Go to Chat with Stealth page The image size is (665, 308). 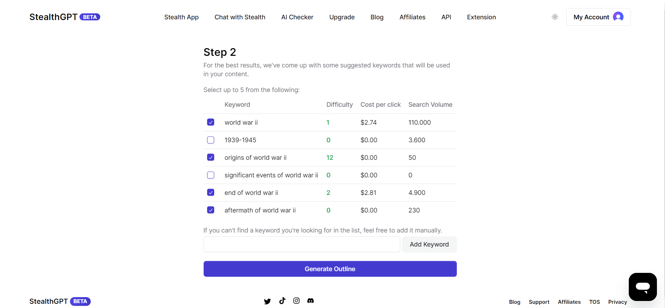pos(240,17)
